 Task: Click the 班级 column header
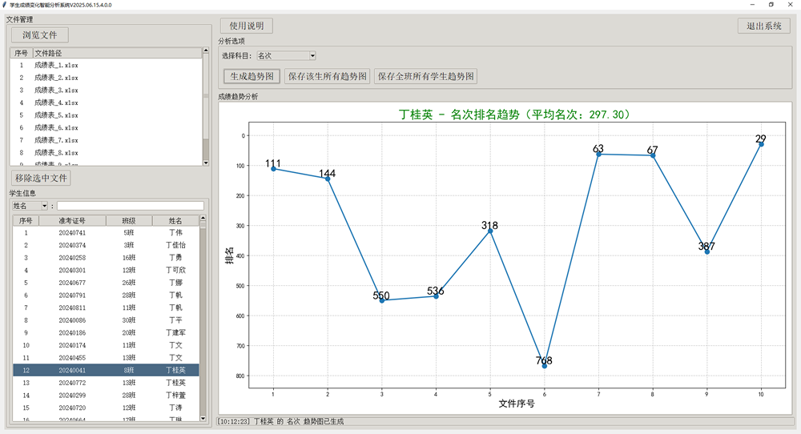128,220
